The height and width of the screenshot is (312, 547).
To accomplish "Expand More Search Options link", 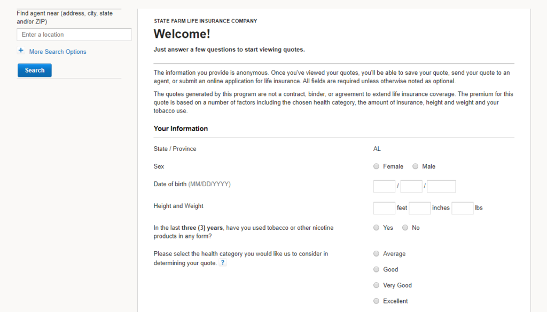I will point(58,52).
